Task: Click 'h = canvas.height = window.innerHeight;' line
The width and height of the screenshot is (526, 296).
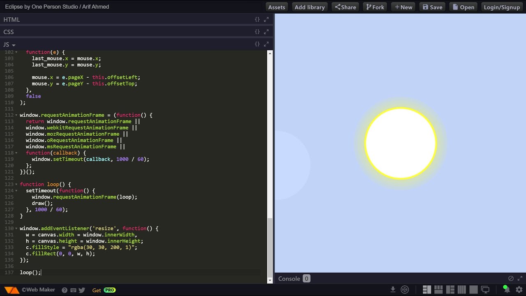Action: tap(84, 241)
